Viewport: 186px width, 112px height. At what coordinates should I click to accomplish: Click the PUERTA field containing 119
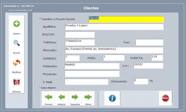pos(157,58)
